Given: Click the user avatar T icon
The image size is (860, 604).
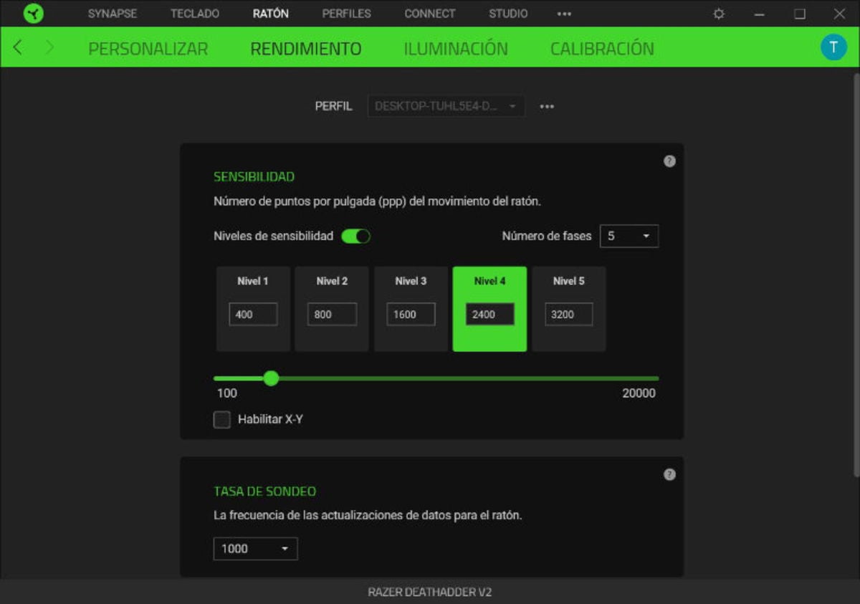Looking at the screenshot, I should [x=834, y=47].
